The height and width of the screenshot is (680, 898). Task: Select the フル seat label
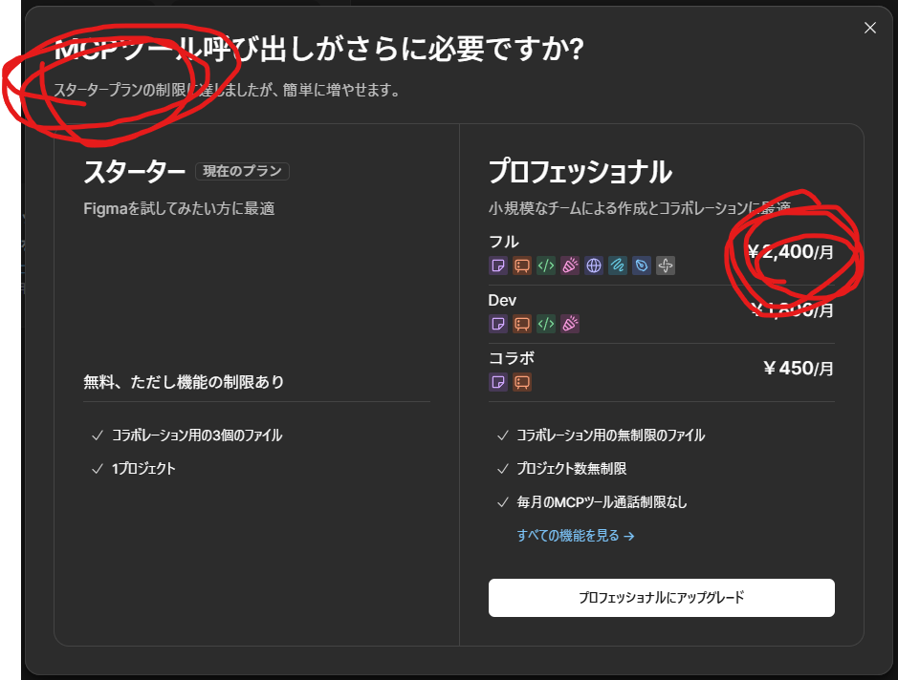click(503, 242)
